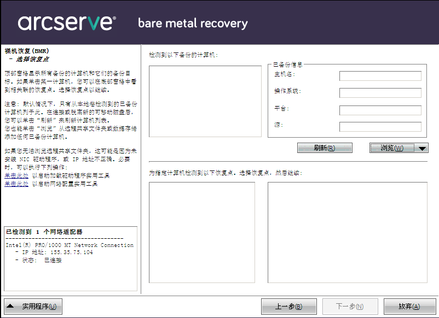The height and width of the screenshot is (318, 439).
Task: Click the link to launch network configuration utility
Action: pos(16,184)
